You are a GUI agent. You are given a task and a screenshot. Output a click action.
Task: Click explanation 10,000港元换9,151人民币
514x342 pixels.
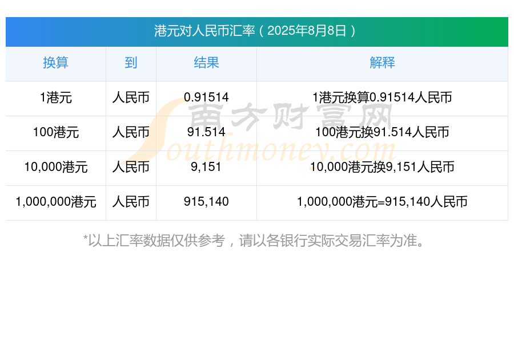click(x=382, y=167)
